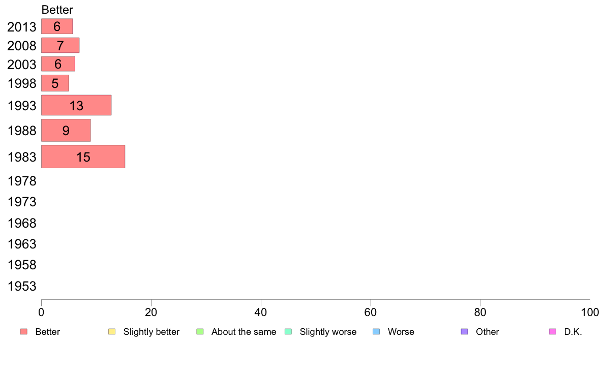The image size is (604, 374).
Task: Select the 1998 bar showing 5
Action: (55, 83)
